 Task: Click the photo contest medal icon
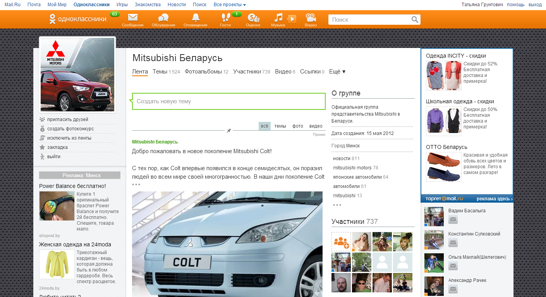tap(42, 129)
